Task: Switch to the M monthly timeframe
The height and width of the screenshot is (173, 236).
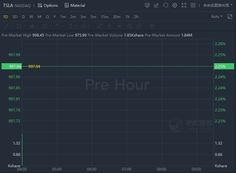Action: pyautogui.click(x=39, y=17)
